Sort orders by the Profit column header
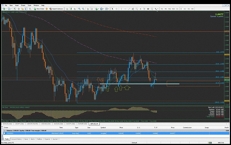 [x=227, y=128]
